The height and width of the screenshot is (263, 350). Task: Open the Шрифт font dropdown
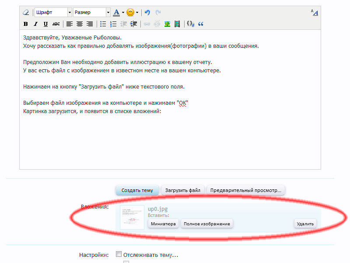(53, 12)
